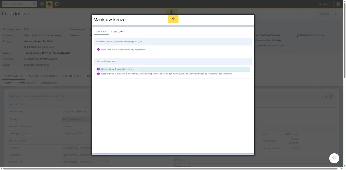Delete the dienst with the red icon
346x170 pixels.
click(x=331, y=96)
